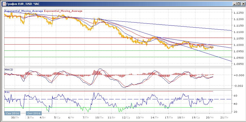The image size is (246, 122).
Task: Click the 1.1050 price axis value
Action: point(238,38)
